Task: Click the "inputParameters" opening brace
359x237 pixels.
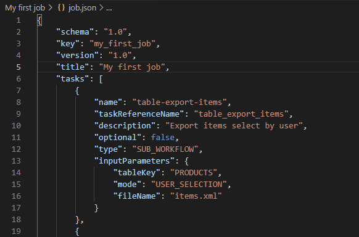Action: pos(187,161)
